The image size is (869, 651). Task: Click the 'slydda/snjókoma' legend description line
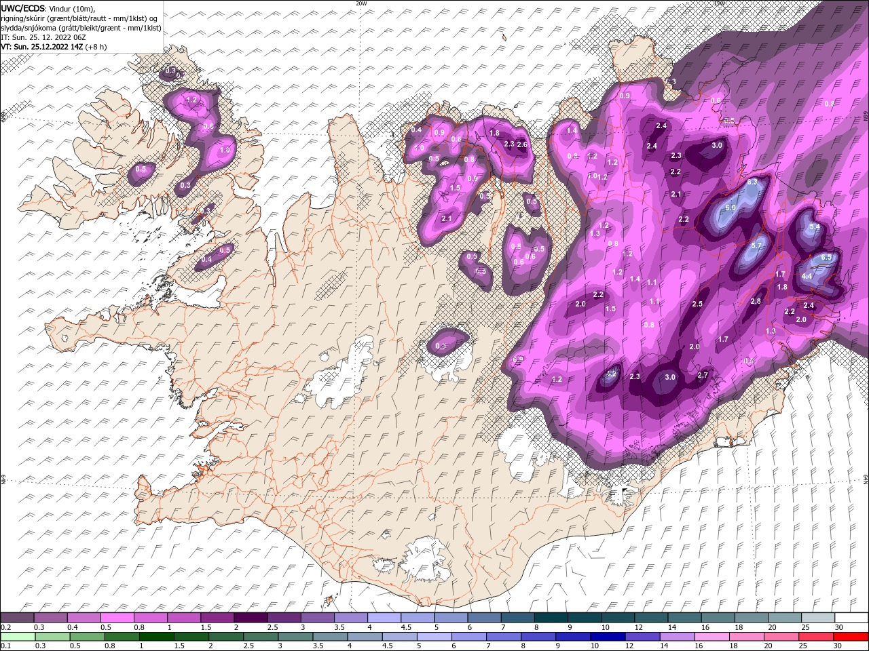[x=81, y=28]
